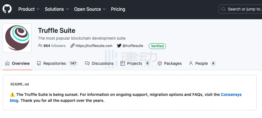Switch to the Repositories tab

(x=57, y=63)
